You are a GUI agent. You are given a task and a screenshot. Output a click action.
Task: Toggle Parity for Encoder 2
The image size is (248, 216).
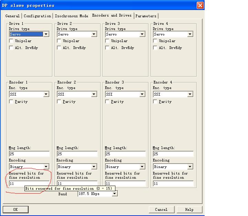point(59,101)
